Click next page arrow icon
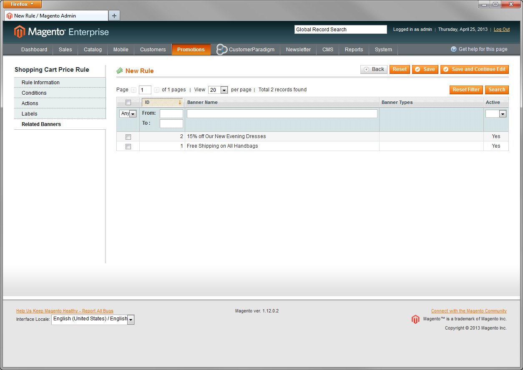Image resolution: width=523 pixels, height=370 pixels. (x=157, y=90)
